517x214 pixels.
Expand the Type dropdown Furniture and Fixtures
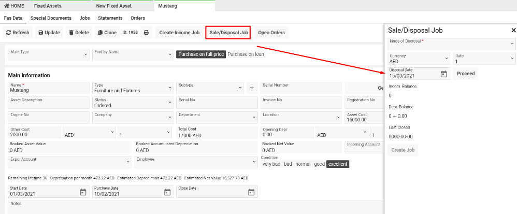point(132,88)
